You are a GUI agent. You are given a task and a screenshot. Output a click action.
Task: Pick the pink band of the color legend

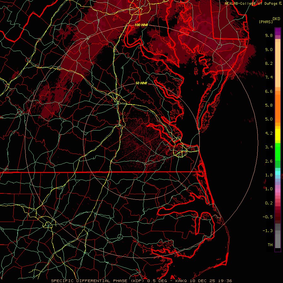point(278,191)
